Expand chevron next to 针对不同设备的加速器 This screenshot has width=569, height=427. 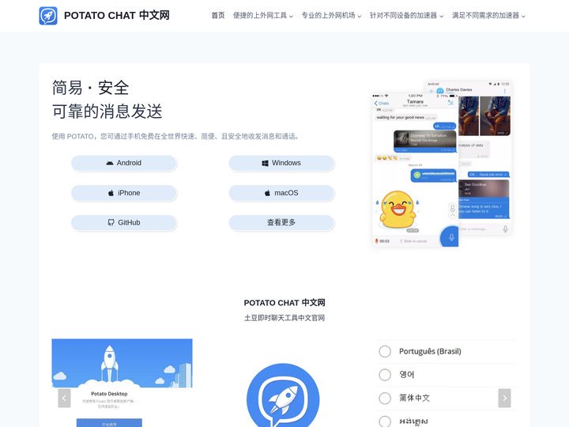click(441, 16)
